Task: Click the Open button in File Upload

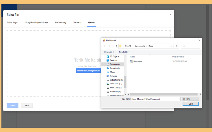Action: point(191,104)
